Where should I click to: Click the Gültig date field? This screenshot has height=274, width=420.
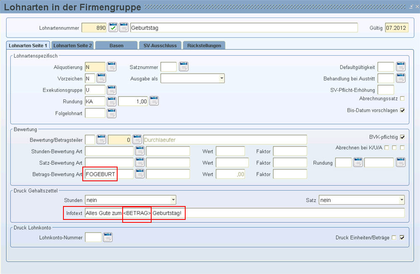pos(396,28)
